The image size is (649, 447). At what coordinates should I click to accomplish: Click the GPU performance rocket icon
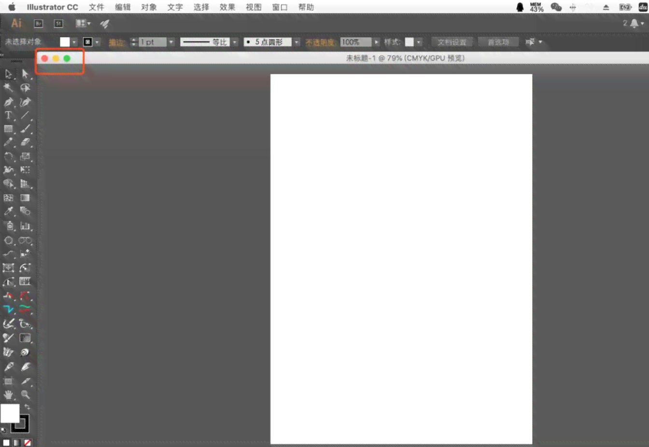click(105, 24)
